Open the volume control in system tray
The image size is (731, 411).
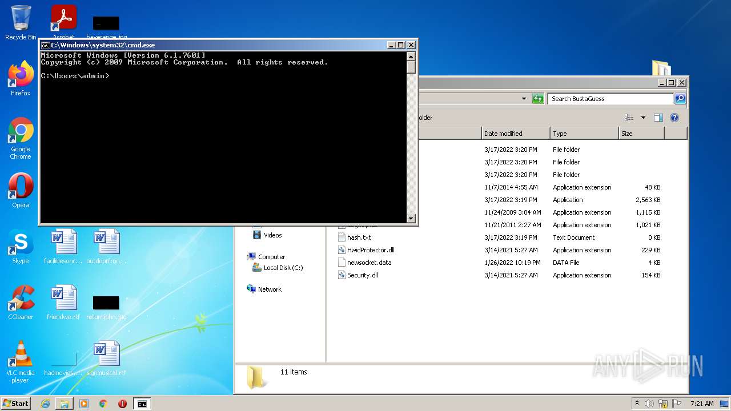649,404
